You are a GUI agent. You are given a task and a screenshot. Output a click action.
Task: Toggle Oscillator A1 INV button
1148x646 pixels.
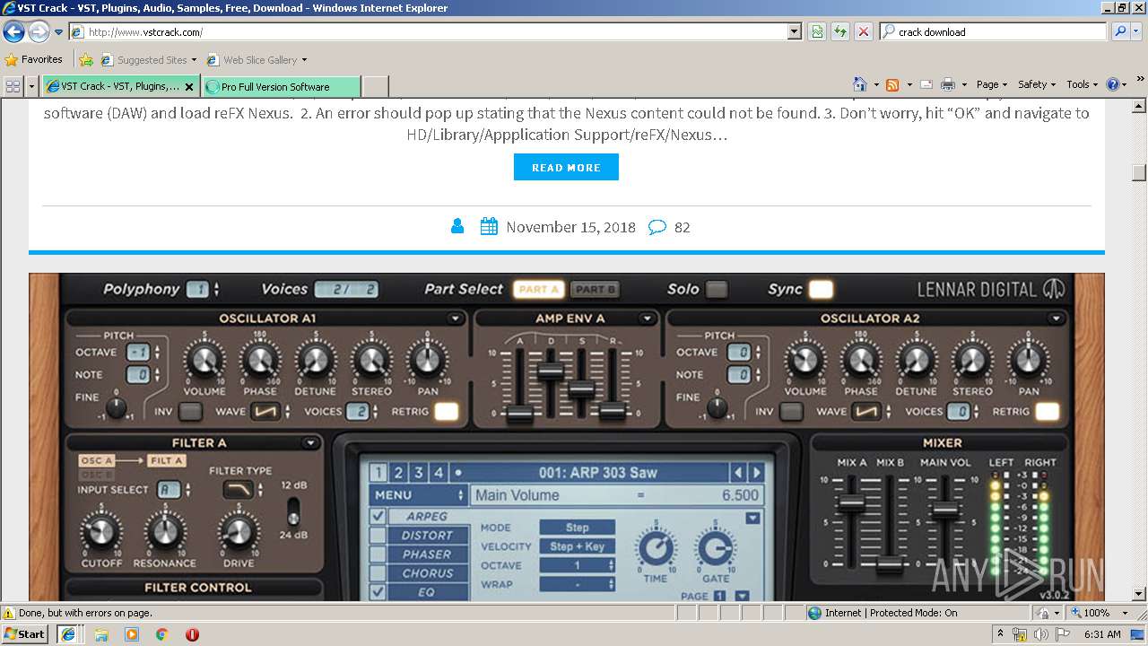[190, 412]
